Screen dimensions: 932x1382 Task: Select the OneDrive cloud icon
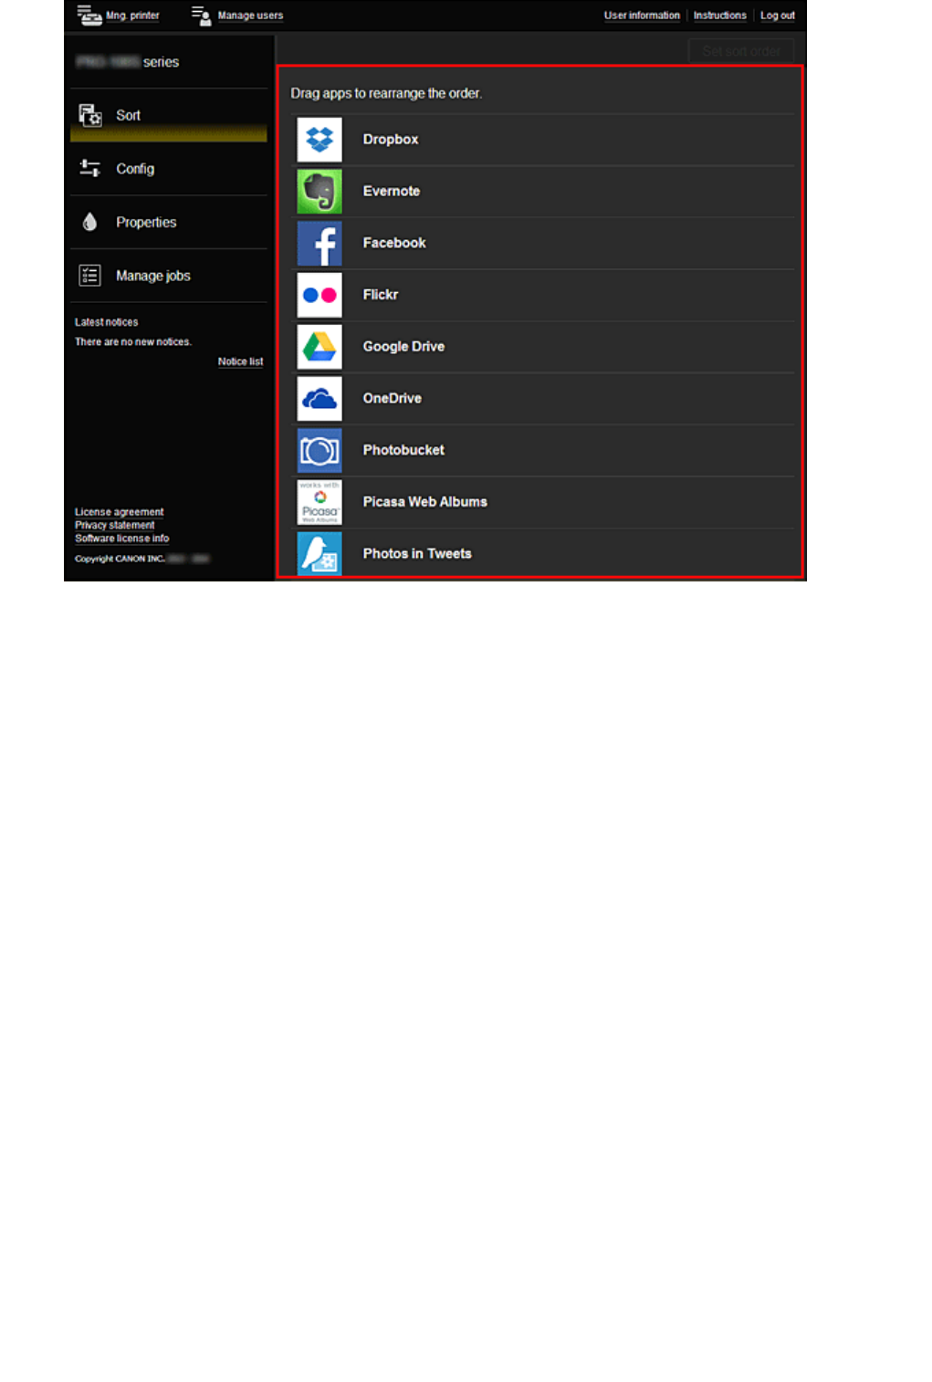pos(319,399)
